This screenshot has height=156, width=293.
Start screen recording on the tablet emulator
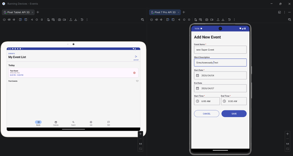64,20
